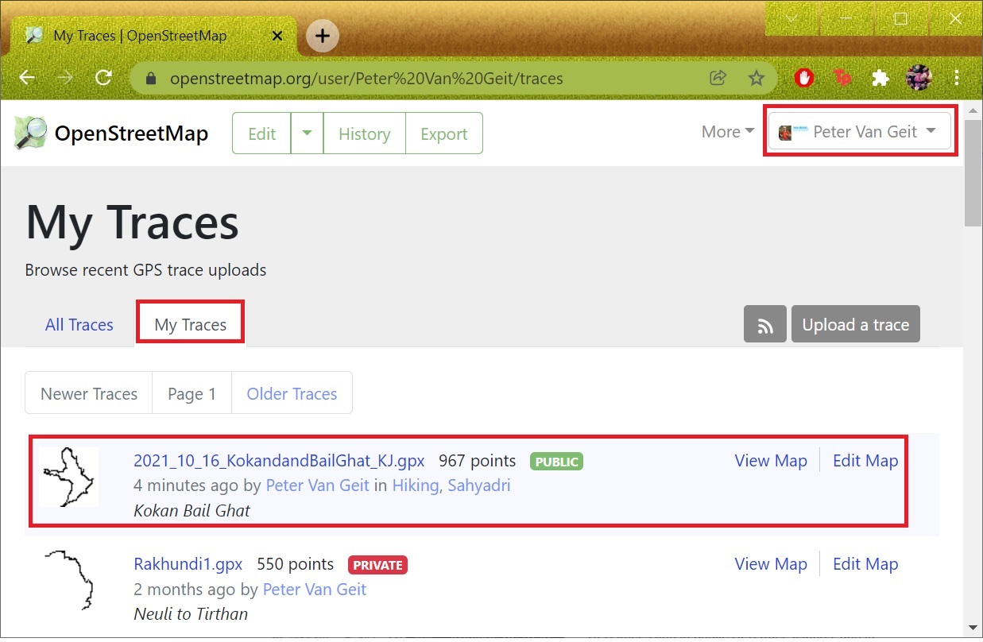Image resolution: width=983 pixels, height=642 pixels.
Task: View Map for Rakhundi1.gpx trace
Action: click(x=771, y=564)
